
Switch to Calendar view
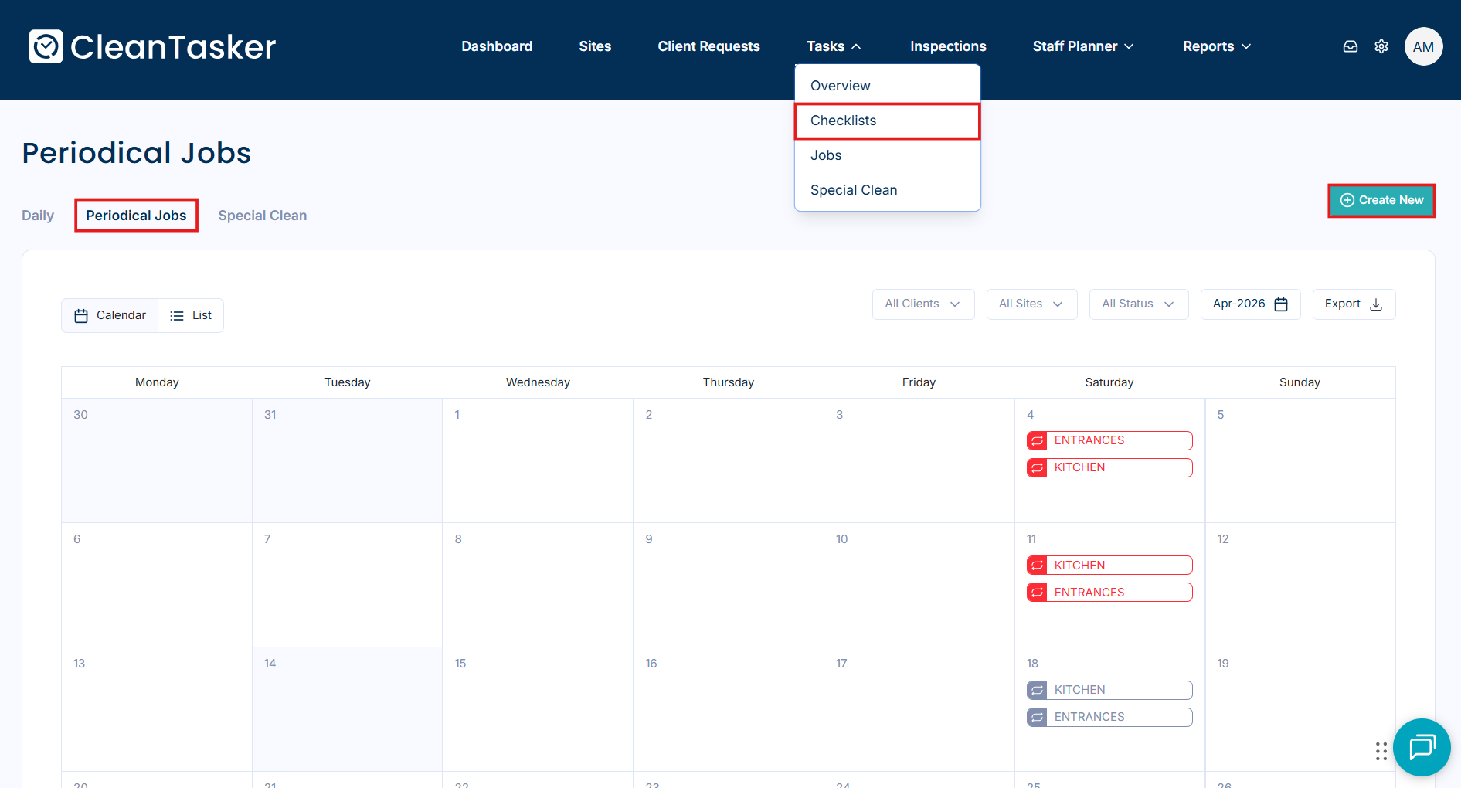point(110,315)
